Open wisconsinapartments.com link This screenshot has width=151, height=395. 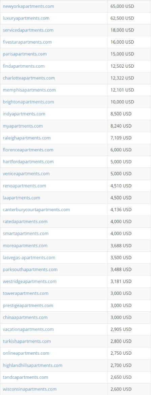[30, 389]
